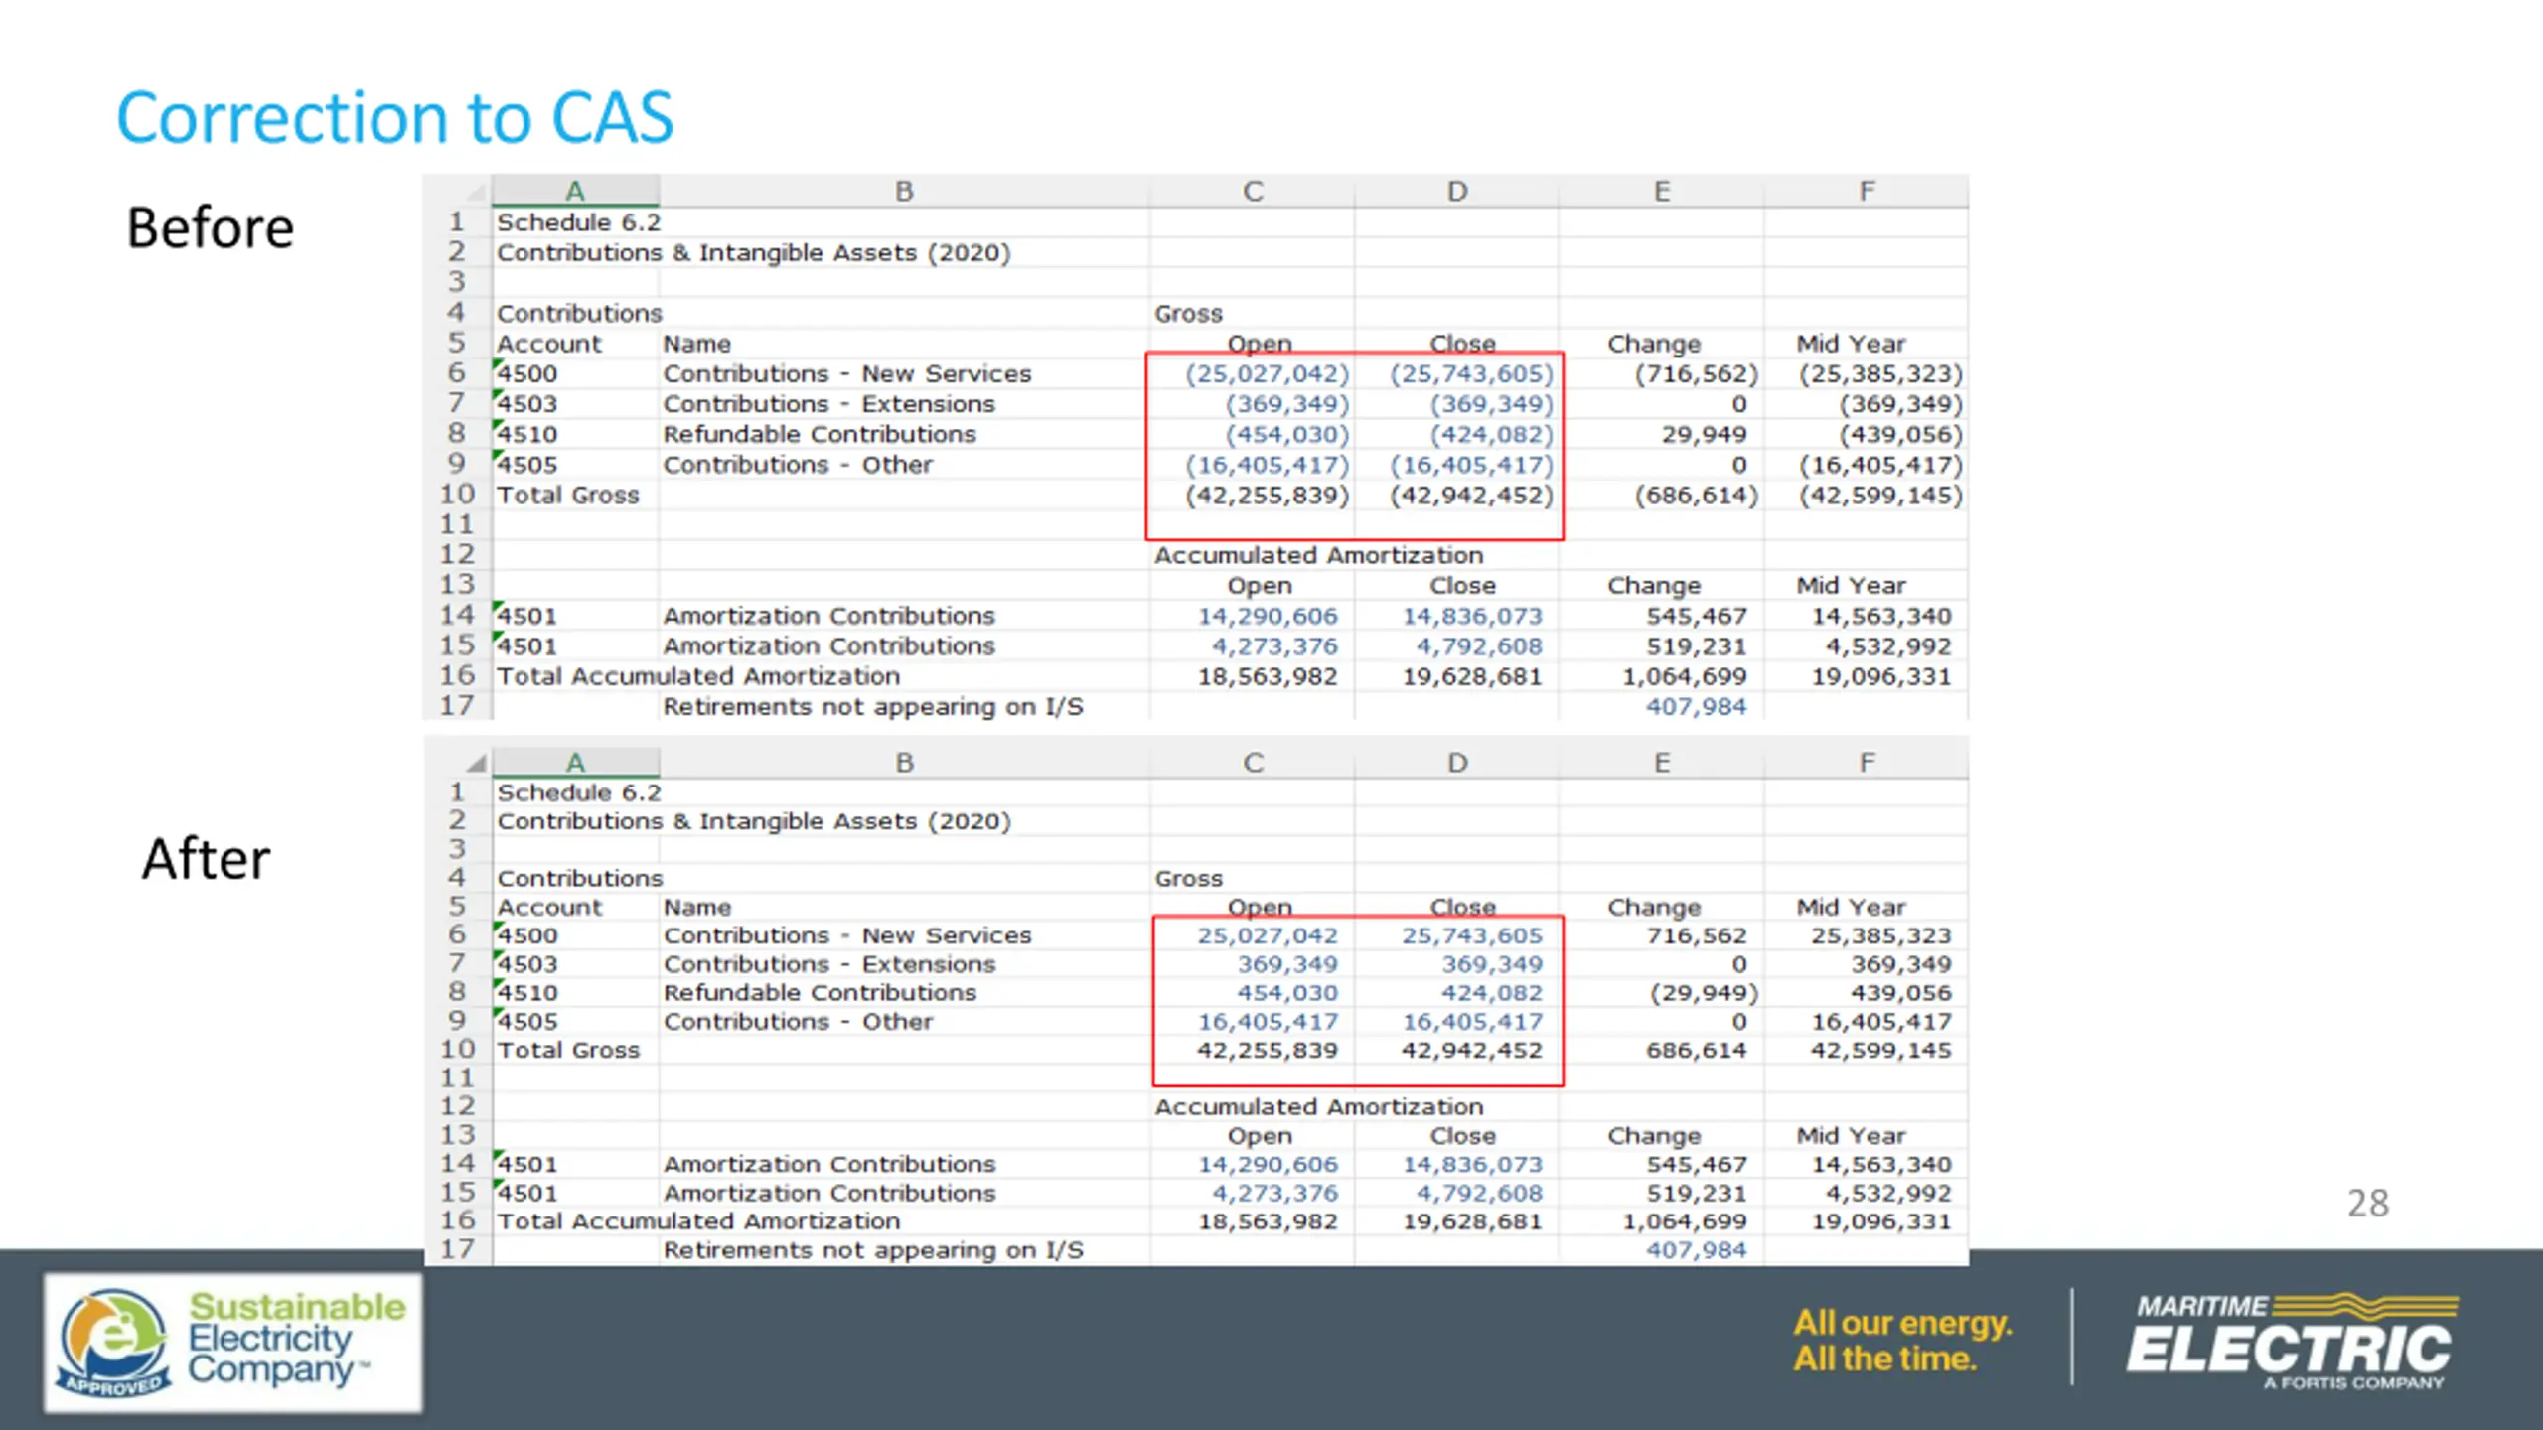Select '1,064,699' change cell in After table
The height and width of the screenshot is (1430, 2543).
coord(1684,1222)
